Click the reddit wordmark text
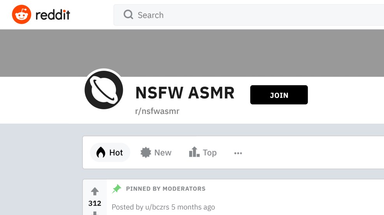 click(x=53, y=15)
